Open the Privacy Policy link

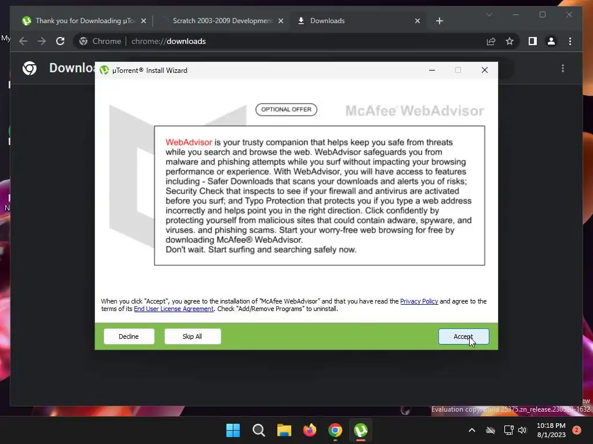coord(419,301)
